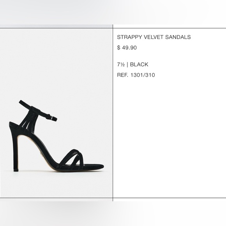Click the dollar sign before the price

pos(118,48)
